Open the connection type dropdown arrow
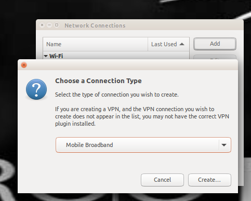This screenshot has height=201, width=251. [224, 145]
